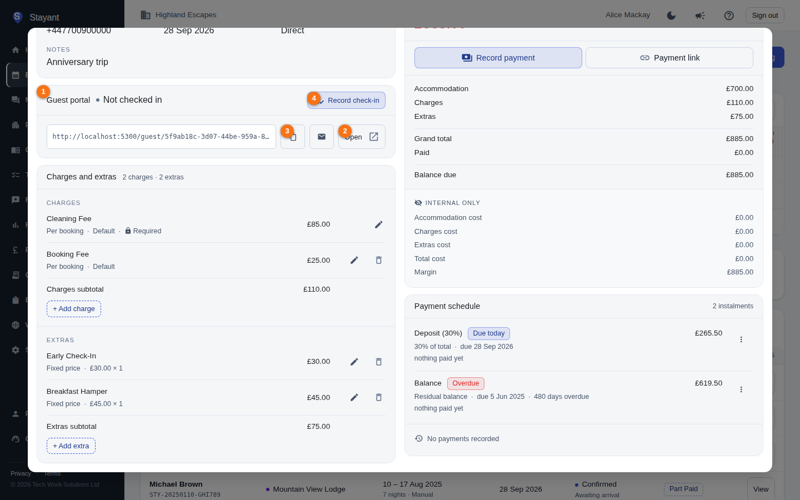Screen dimensions: 800x500
Task: Click the Part Paid status badge
Action: [683, 489]
